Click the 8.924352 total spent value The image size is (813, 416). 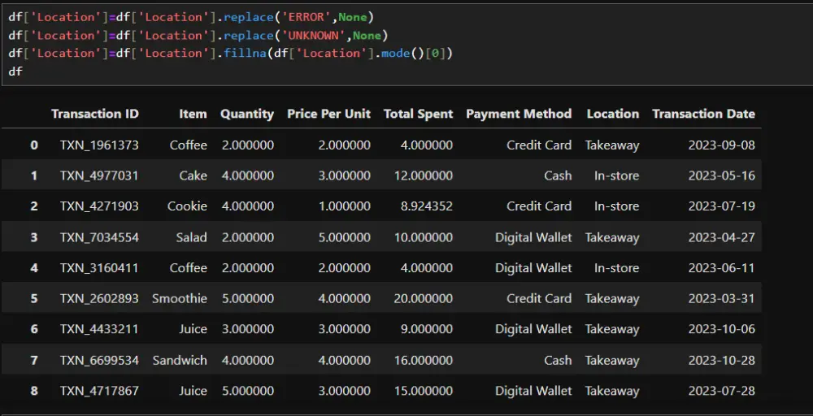(x=426, y=206)
